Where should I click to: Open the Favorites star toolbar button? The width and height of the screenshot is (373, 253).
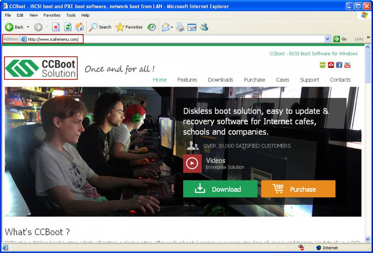coord(129,27)
